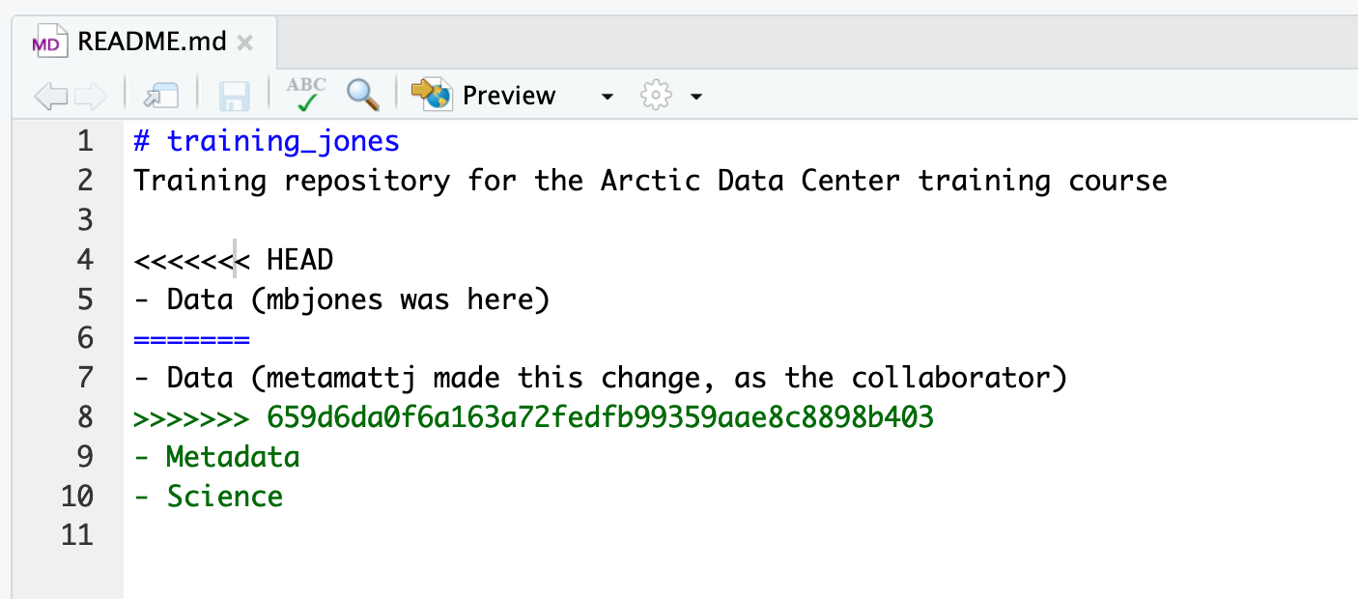Click the "mbjones was here" line

click(x=341, y=299)
